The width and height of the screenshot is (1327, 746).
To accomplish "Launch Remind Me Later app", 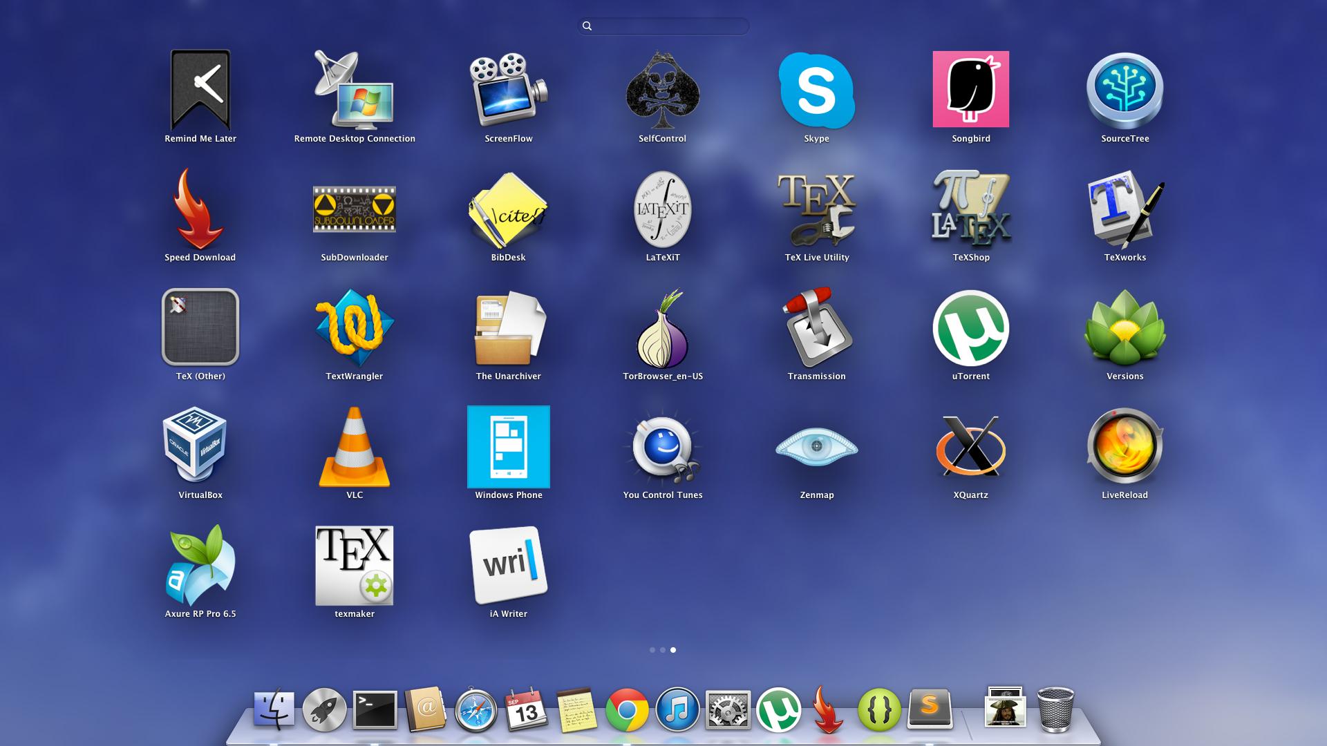I will pyautogui.click(x=200, y=90).
